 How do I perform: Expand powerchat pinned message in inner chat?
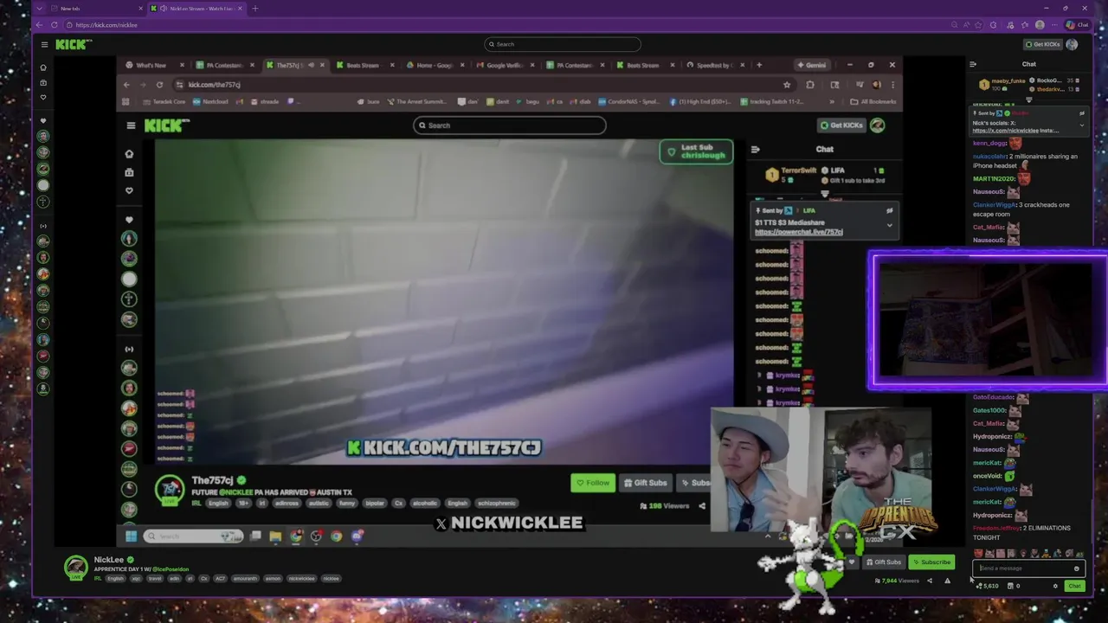889,225
